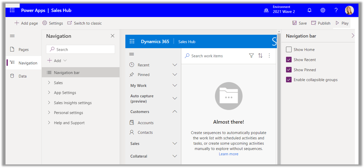364x168 pixels.
Task: Open the Add dropdown in Navigation pane
Action: coord(57,61)
